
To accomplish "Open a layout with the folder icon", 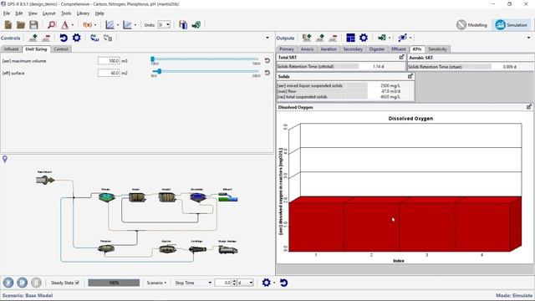I will pos(21,25).
